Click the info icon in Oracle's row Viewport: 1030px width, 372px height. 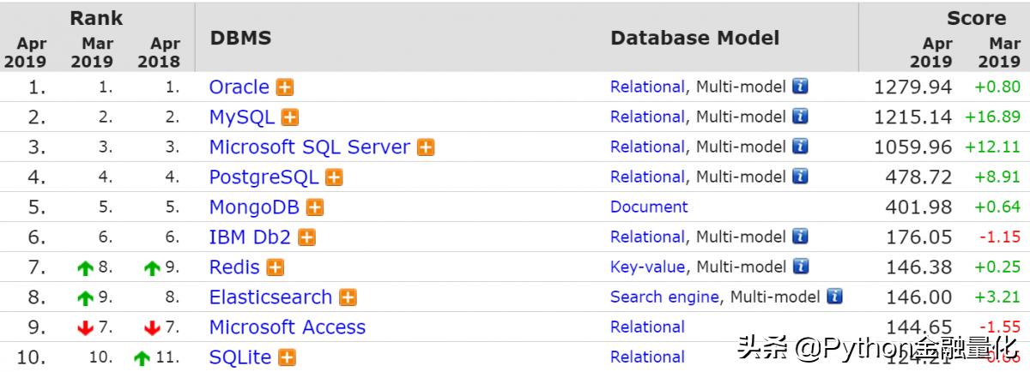800,87
